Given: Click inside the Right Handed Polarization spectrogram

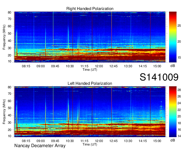Looking at the screenshot, I should (x=90, y=37).
